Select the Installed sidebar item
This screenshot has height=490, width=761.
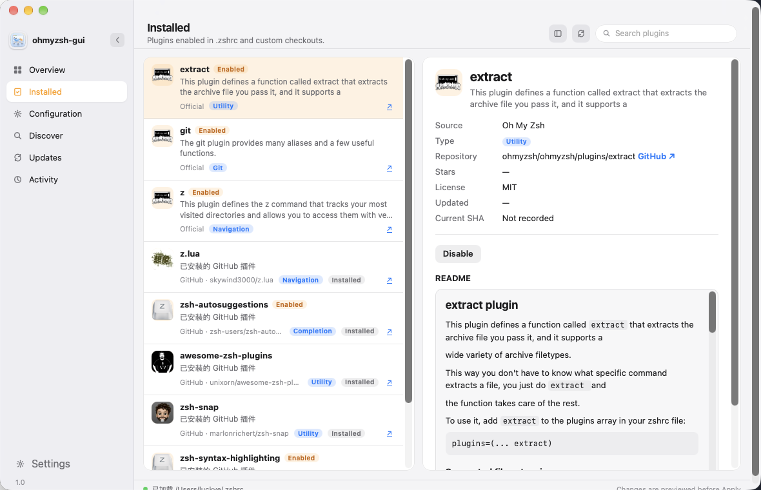66,92
